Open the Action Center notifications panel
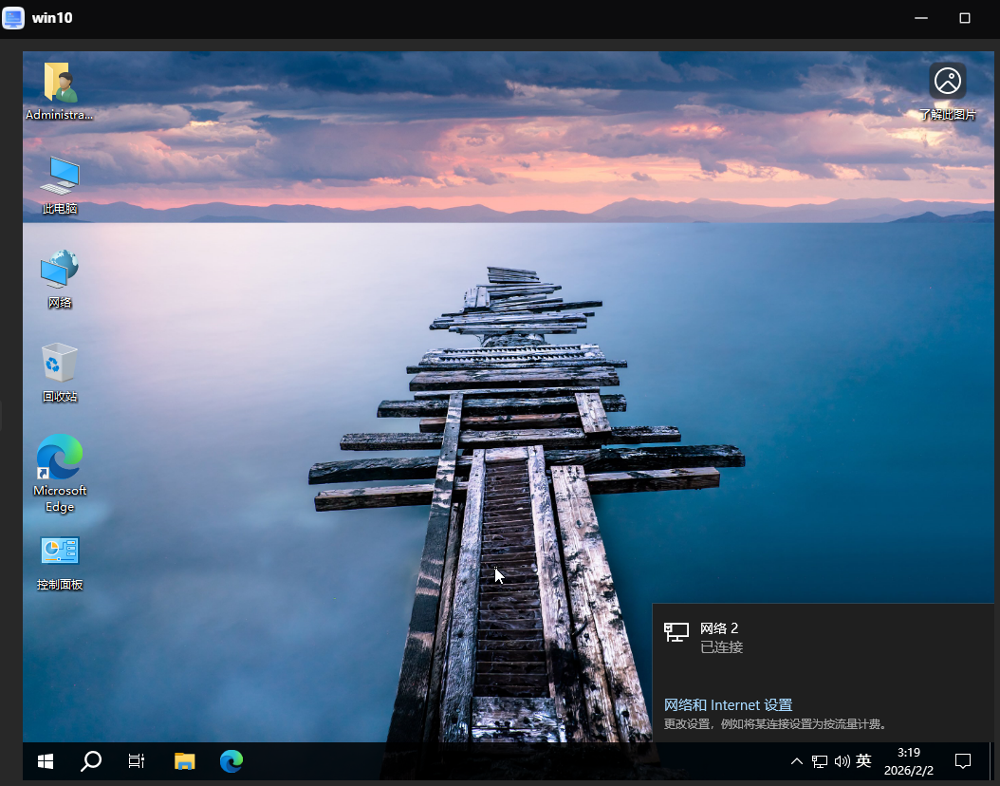The width and height of the screenshot is (1000, 786). 962,760
